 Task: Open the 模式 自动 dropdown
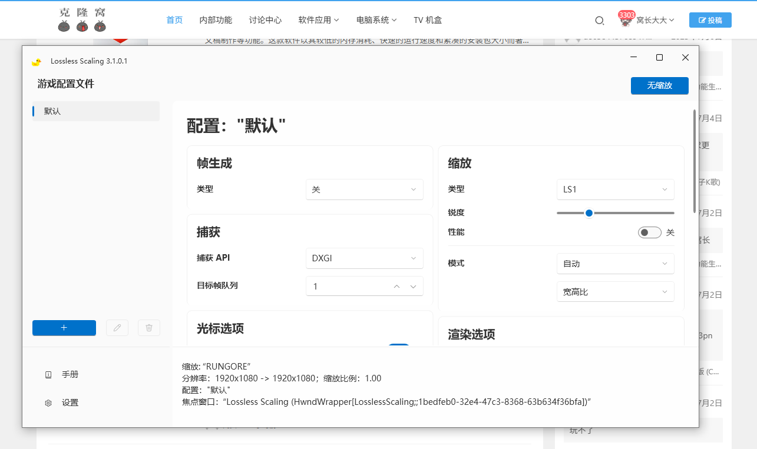(x=615, y=264)
